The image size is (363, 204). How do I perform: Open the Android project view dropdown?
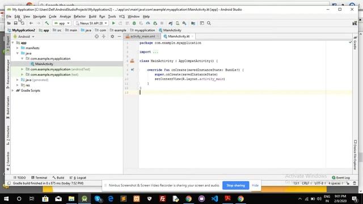point(24,36)
